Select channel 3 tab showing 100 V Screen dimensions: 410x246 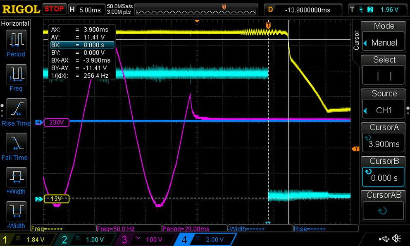[146, 239]
